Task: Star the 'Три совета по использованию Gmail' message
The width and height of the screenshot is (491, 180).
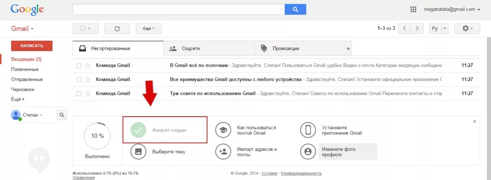Action: (87, 93)
